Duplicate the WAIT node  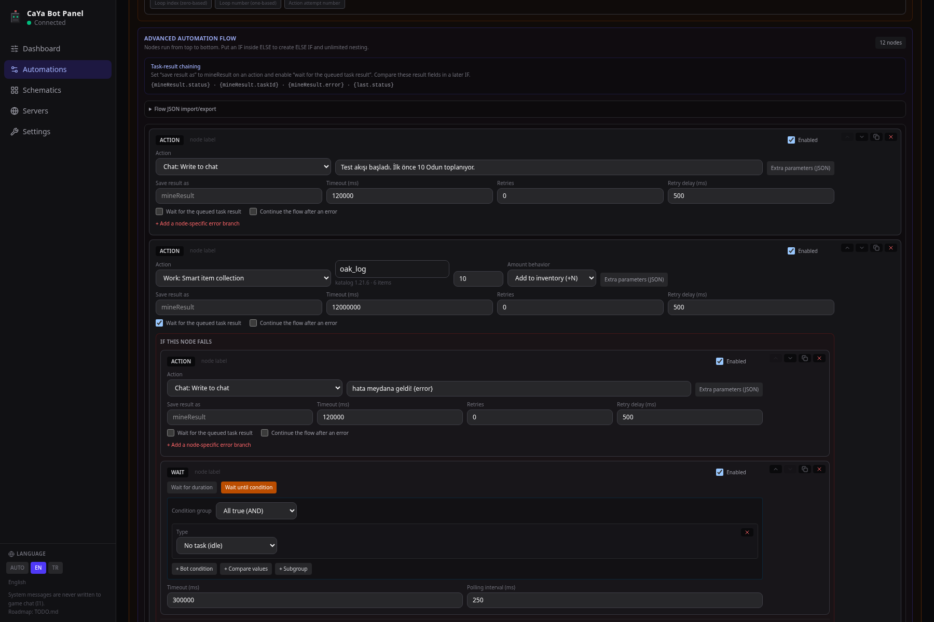pos(805,469)
